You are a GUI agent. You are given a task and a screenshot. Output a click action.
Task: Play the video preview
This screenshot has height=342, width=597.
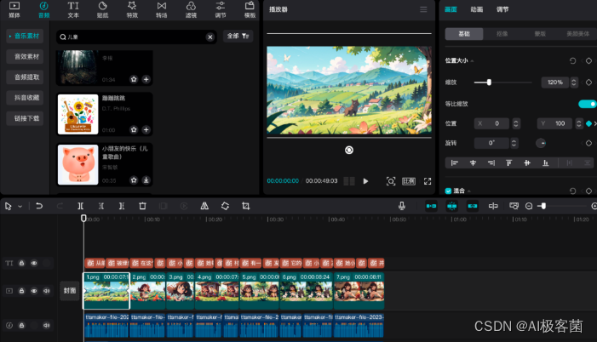click(365, 181)
